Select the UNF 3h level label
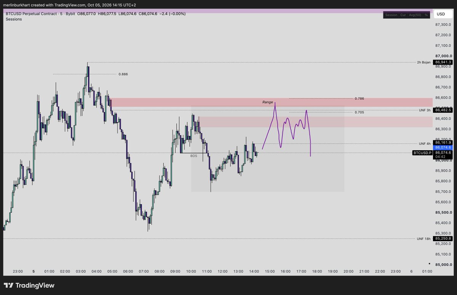The height and width of the screenshot is (295, 457). (424, 110)
